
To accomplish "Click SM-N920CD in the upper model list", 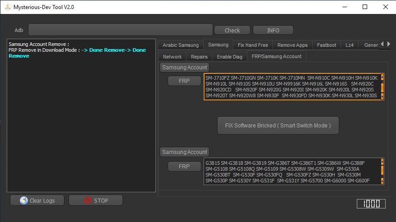I will [x=218, y=90].
